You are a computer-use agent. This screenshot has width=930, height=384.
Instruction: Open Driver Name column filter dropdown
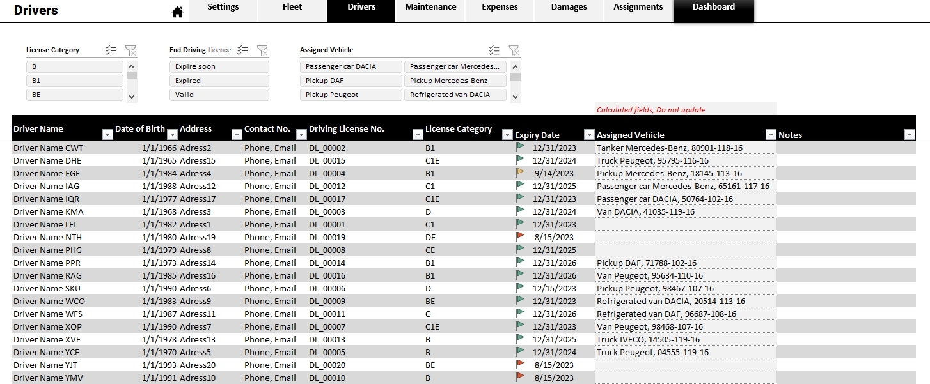coord(107,134)
